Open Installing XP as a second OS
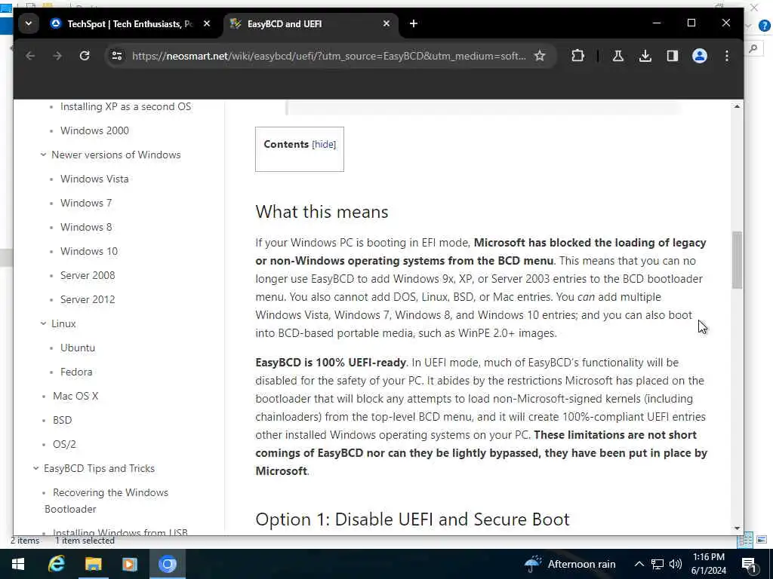This screenshot has height=579, width=773. point(125,106)
